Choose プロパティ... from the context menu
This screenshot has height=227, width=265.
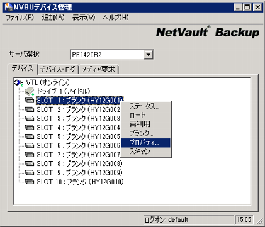click(x=146, y=143)
